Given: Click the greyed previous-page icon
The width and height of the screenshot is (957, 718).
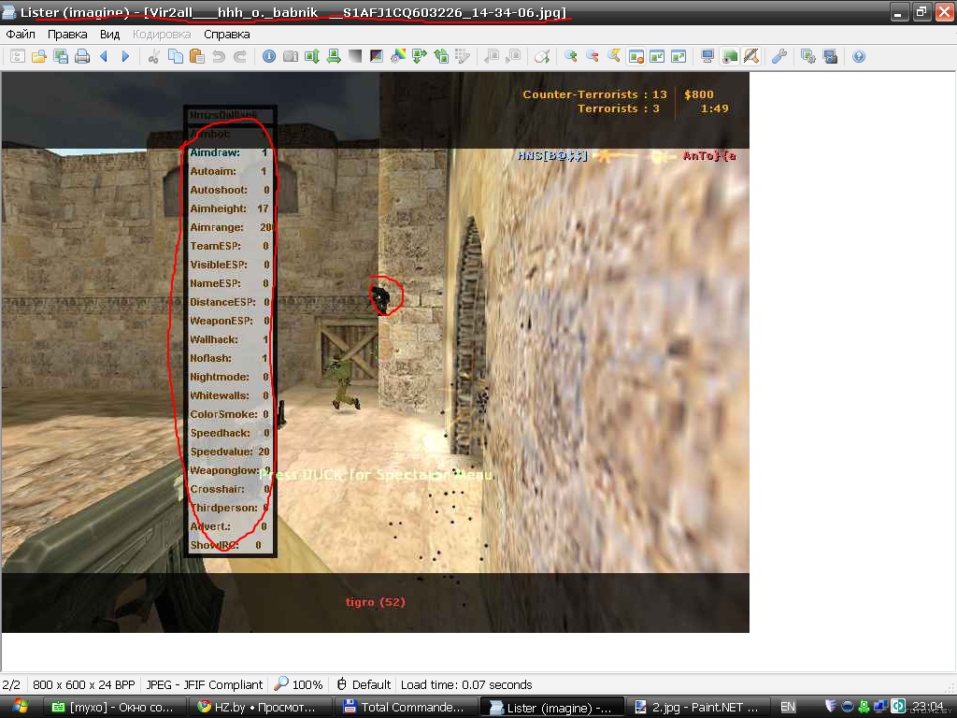Looking at the screenshot, I should pos(492,57).
